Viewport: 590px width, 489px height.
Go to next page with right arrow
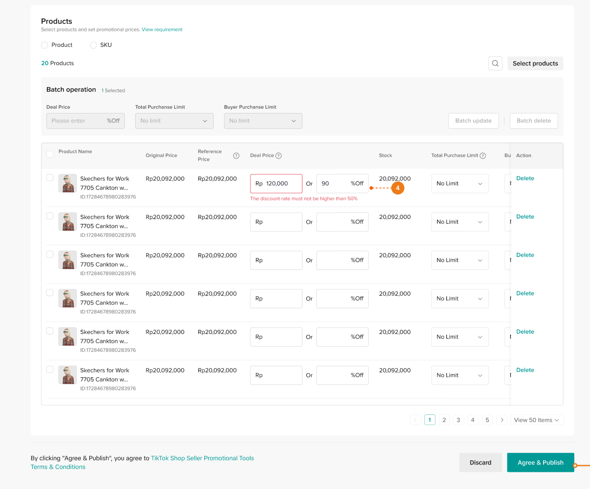pos(502,420)
